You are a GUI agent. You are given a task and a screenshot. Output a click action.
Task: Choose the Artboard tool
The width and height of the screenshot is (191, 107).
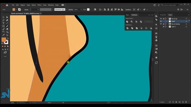(7, 35)
